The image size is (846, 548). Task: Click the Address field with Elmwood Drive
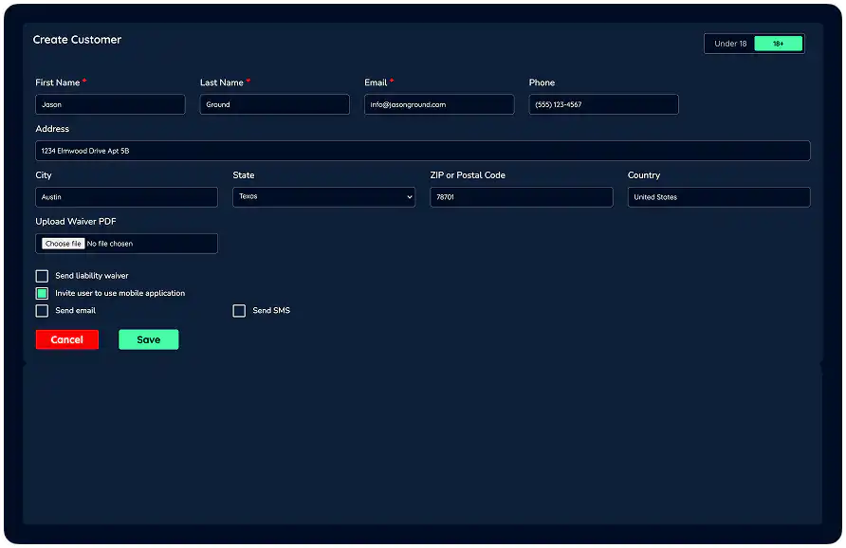click(422, 151)
